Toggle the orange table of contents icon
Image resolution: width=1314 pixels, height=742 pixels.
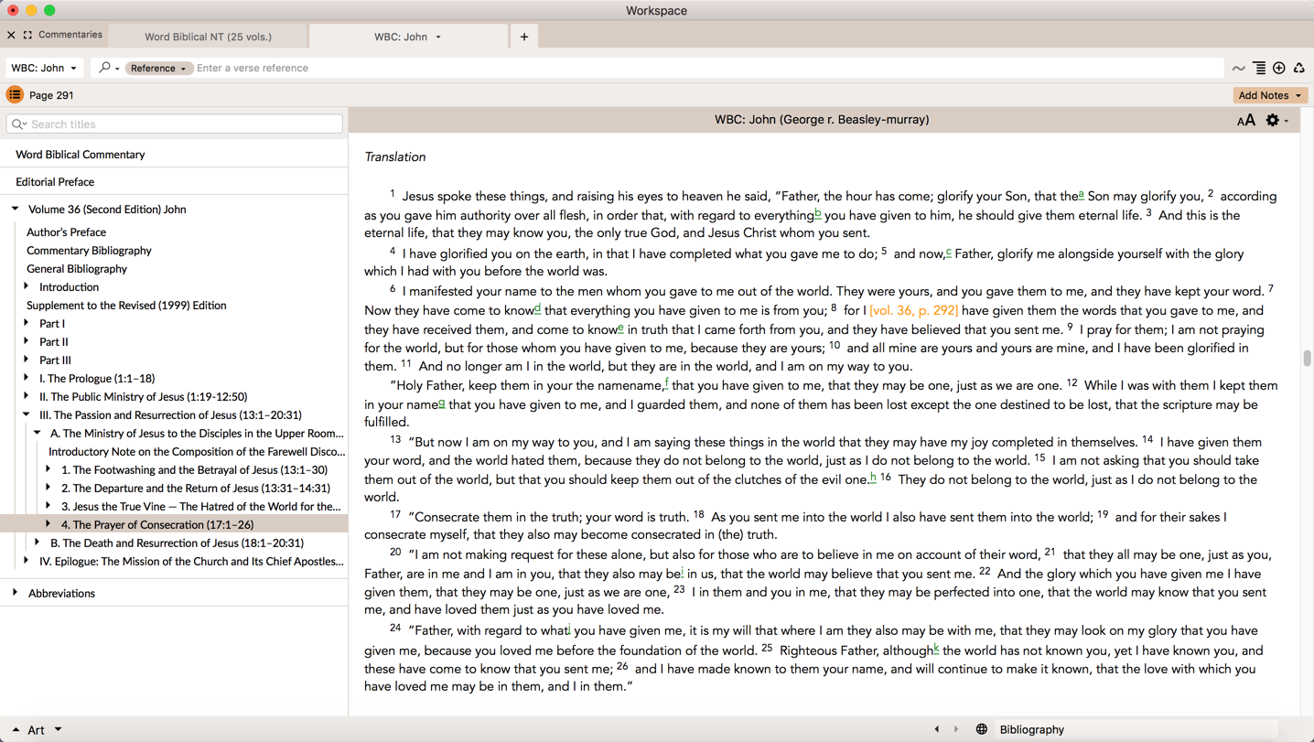[x=15, y=95]
